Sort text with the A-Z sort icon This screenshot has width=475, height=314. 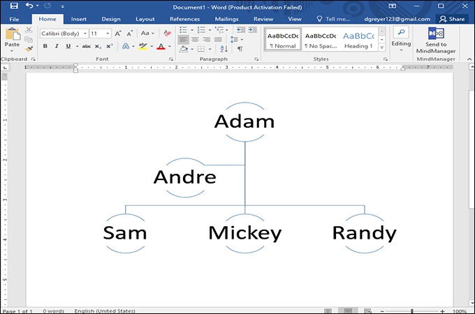coord(224,49)
